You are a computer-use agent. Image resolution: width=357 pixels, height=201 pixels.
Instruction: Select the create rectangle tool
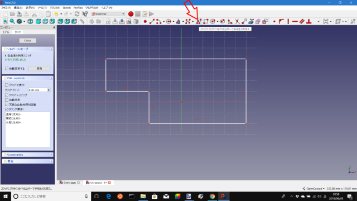206,21
